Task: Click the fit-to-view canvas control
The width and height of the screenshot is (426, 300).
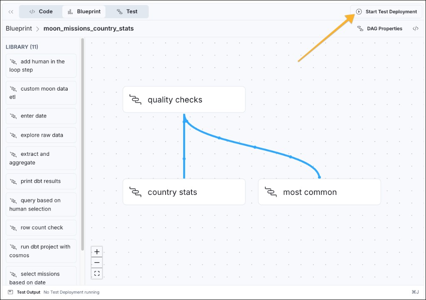Action: (x=97, y=273)
